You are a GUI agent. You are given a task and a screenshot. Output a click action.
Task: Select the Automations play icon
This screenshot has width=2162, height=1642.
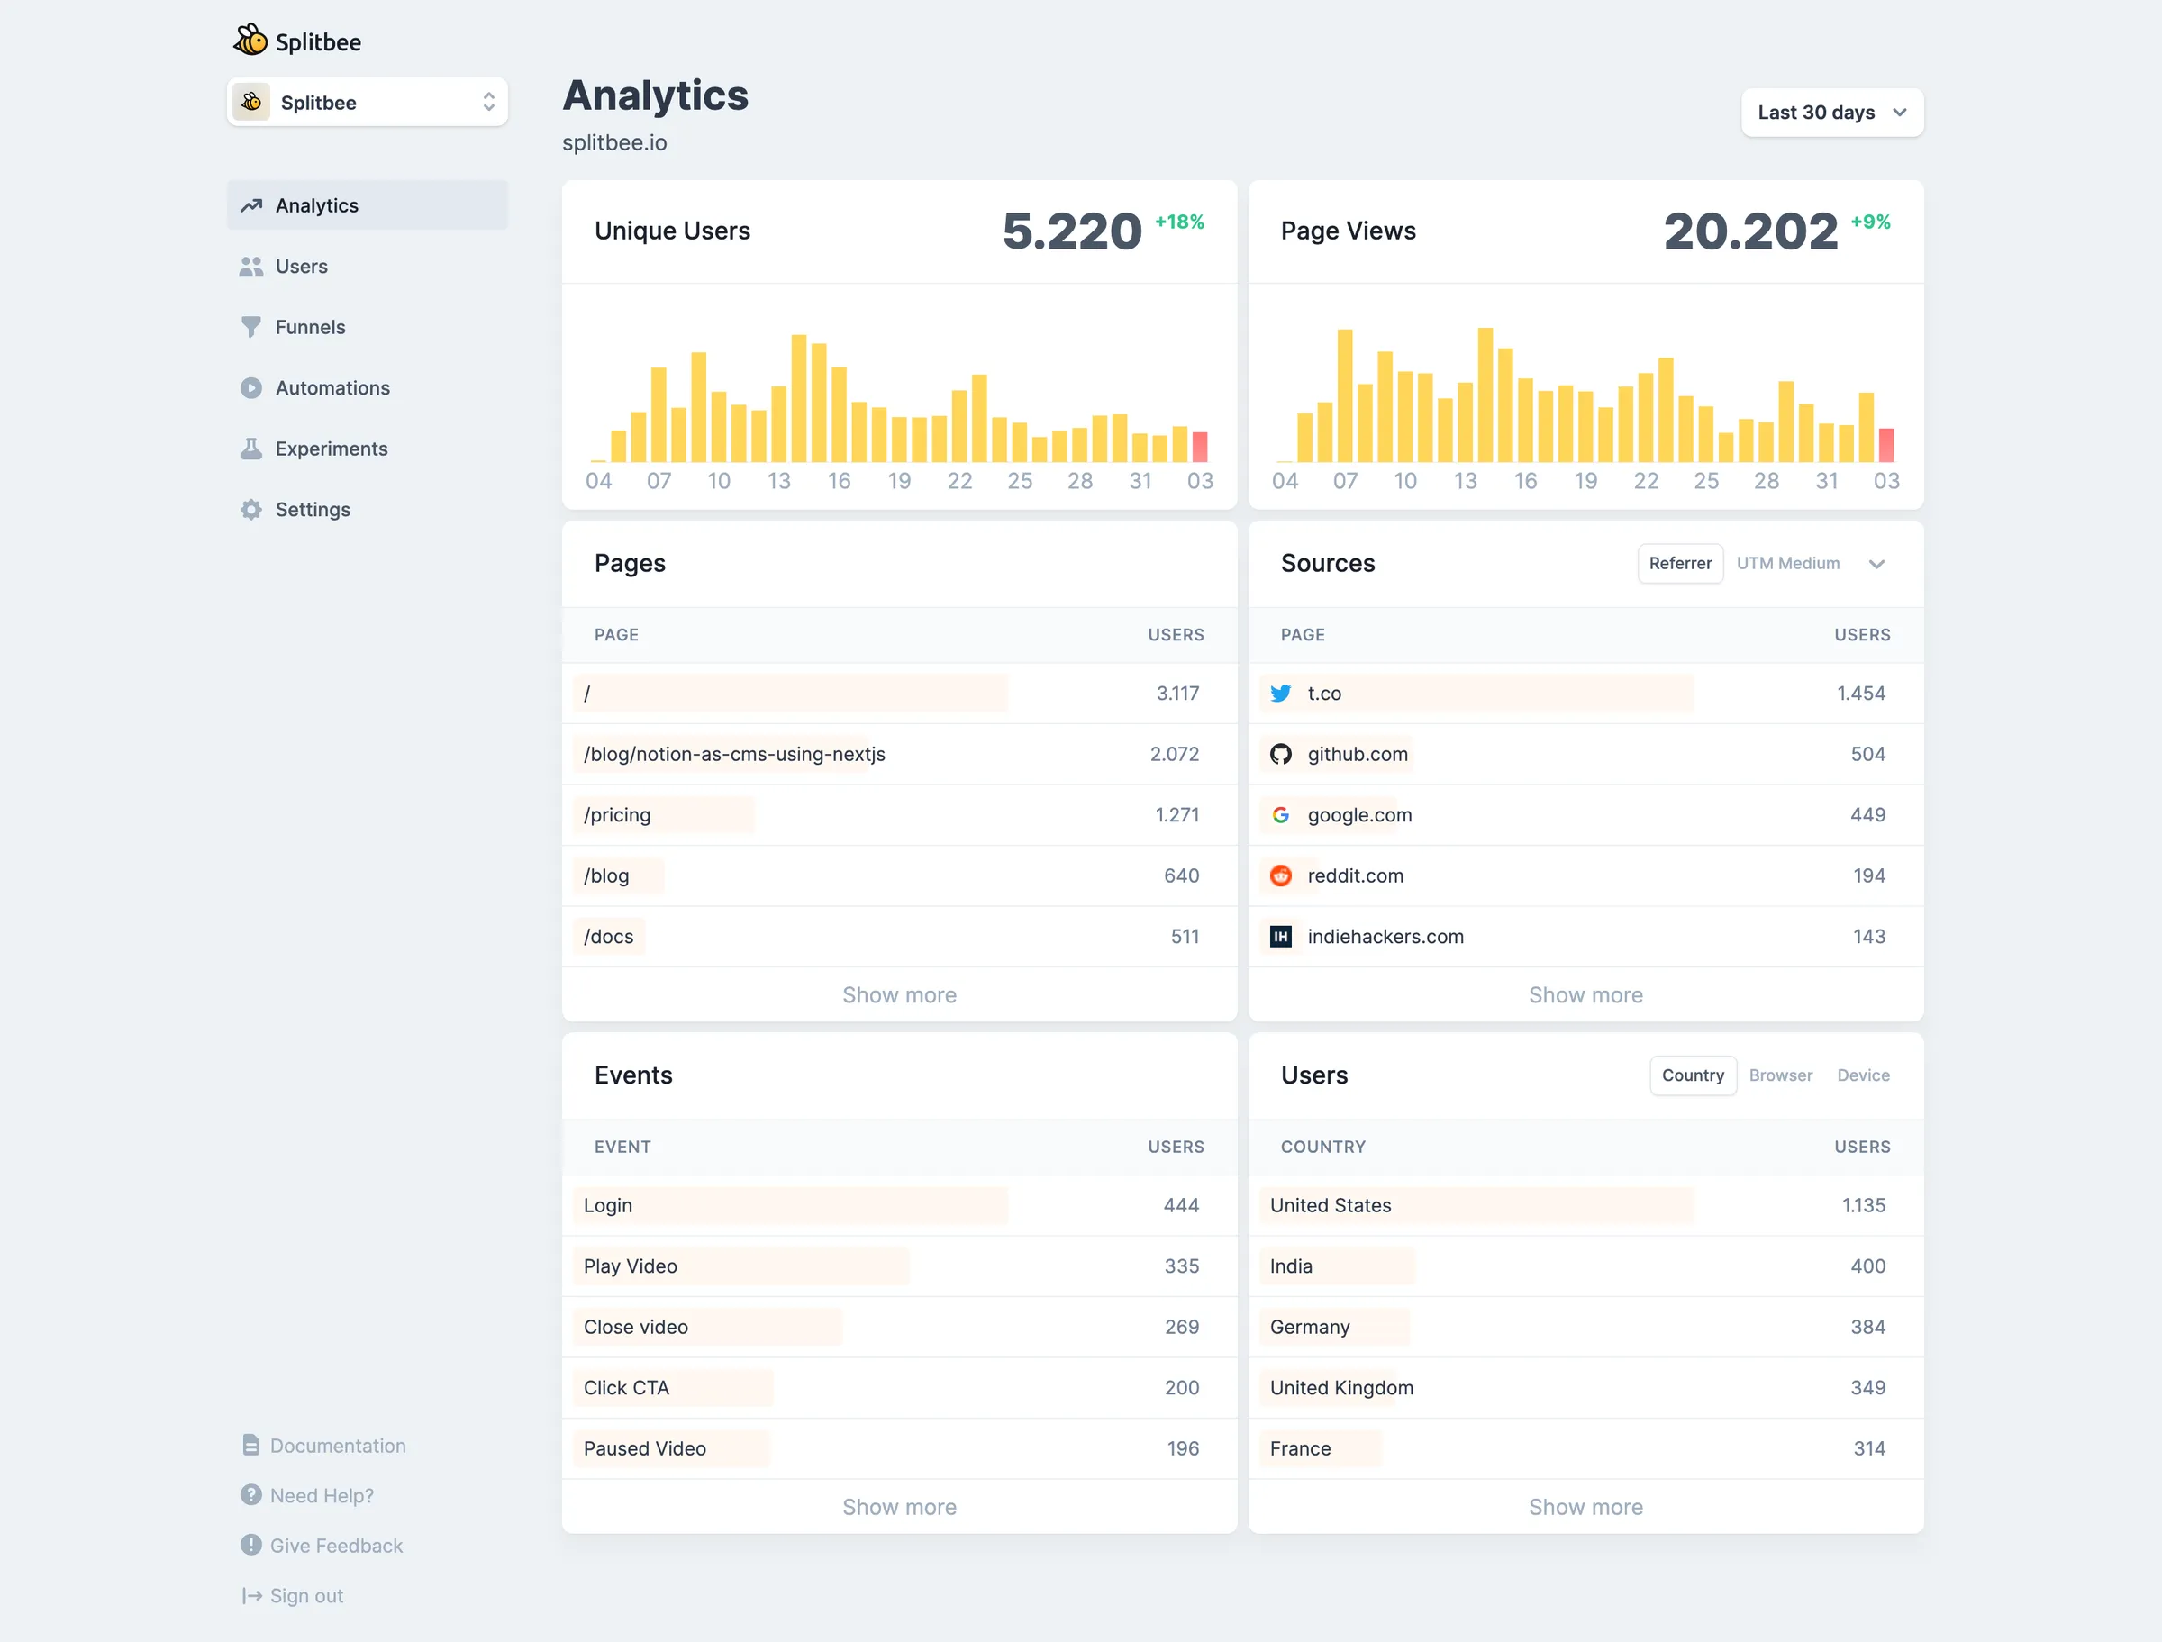pos(251,388)
